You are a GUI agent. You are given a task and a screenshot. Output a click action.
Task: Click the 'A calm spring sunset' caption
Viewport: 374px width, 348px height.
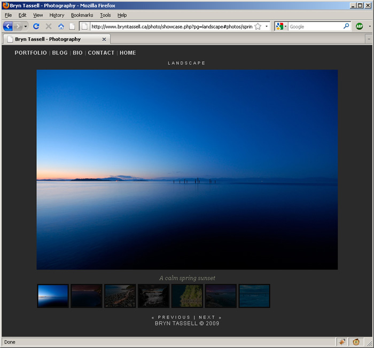(187, 278)
